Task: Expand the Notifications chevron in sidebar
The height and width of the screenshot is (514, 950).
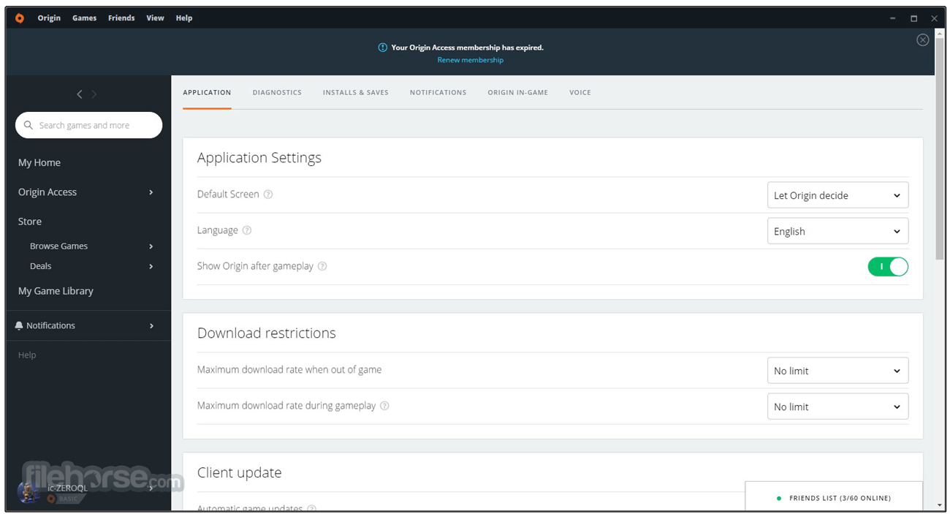Action: (x=151, y=326)
